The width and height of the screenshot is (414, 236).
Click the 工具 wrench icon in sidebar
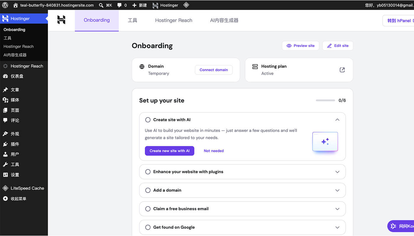tap(5, 164)
